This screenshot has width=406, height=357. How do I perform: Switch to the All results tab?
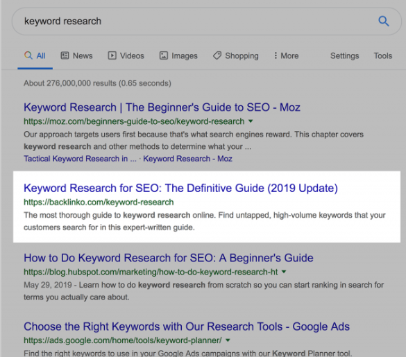click(x=35, y=55)
